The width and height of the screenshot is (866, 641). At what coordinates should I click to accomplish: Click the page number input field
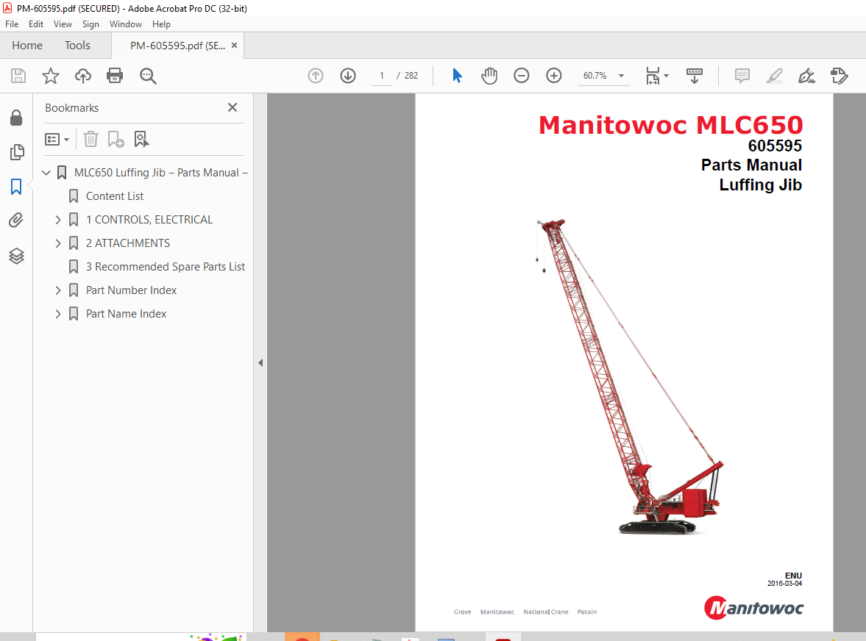[x=382, y=76]
